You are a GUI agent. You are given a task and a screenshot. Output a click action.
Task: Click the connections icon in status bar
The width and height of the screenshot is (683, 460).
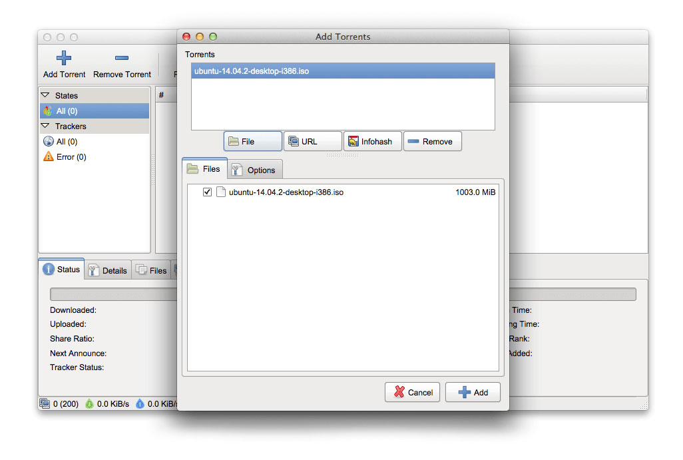point(45,403)
